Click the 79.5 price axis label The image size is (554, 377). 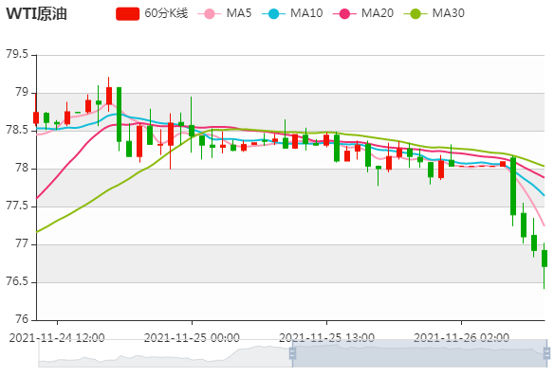pyautogui.click(x=17, y=54)
